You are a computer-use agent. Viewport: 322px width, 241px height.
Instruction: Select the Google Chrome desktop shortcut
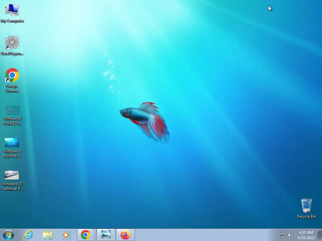click(12, 80)
